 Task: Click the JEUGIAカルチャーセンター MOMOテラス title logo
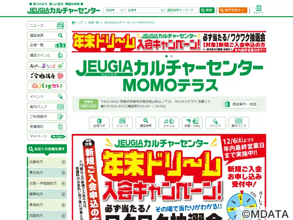(170, 76)
